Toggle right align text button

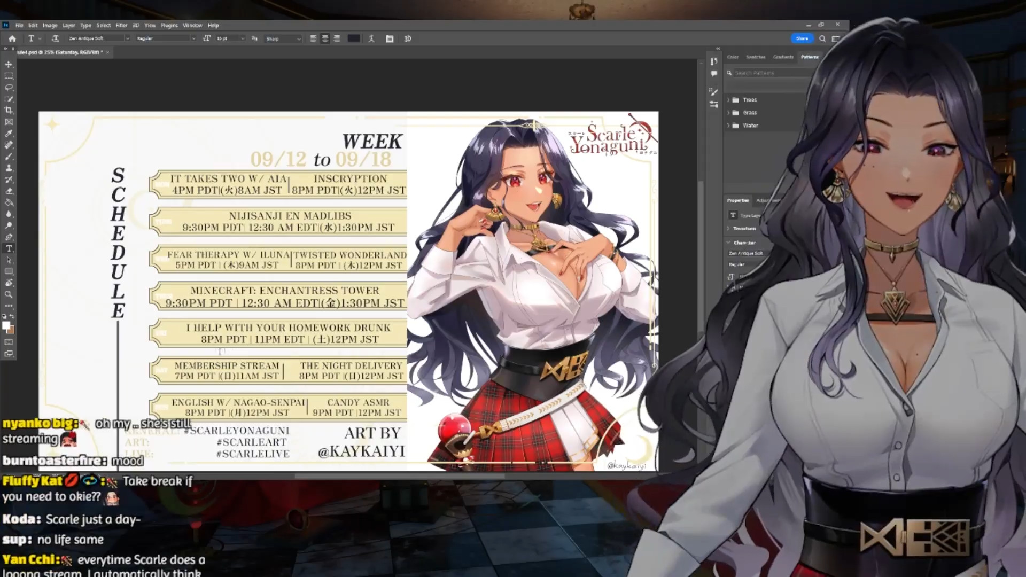coord(337,38)
